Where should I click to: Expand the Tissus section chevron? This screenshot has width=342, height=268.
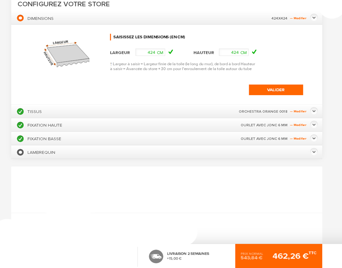(x=314, y=111)
